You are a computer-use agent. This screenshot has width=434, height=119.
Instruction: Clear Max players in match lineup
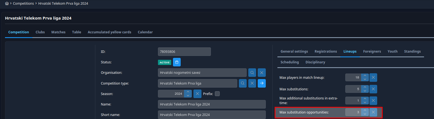[373, 78]
